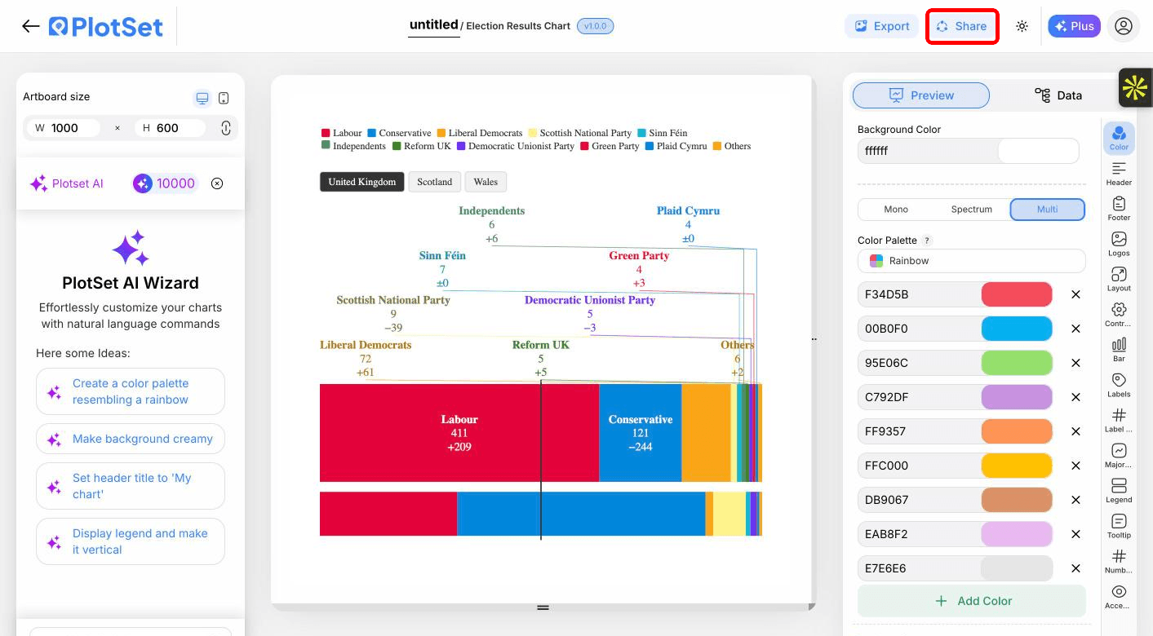The width and height of the screenshot is (1153, 636).
Task: Select the United Kingdom chart tab
Action: (x=361, y=182)
